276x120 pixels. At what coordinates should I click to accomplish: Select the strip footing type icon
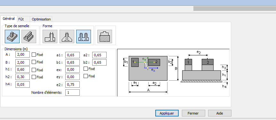[x=29, y=36]
